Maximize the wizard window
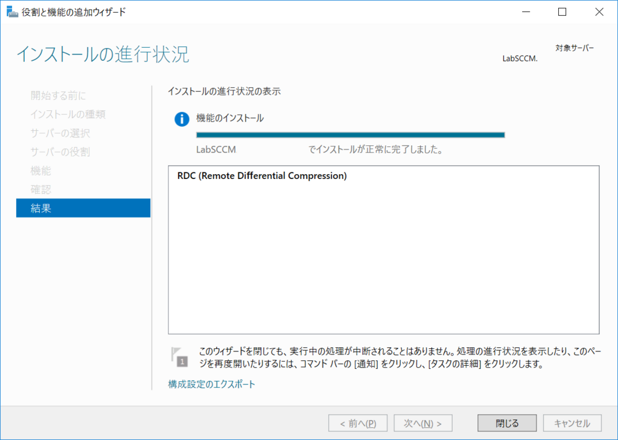This screenshot has height=440, width=618. tap(562, 12)
